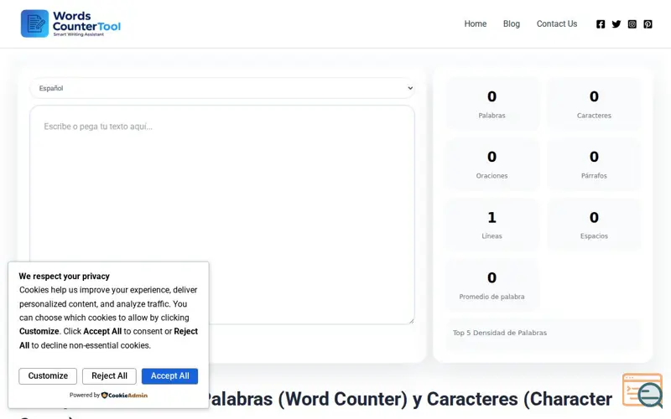Image resolution: width=671 pixels, height=419 pixels.
Task: Click the Oraciones count card
Action: tap(492, 164)
